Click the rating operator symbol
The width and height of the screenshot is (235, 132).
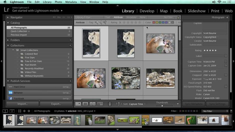coord(120,22)
